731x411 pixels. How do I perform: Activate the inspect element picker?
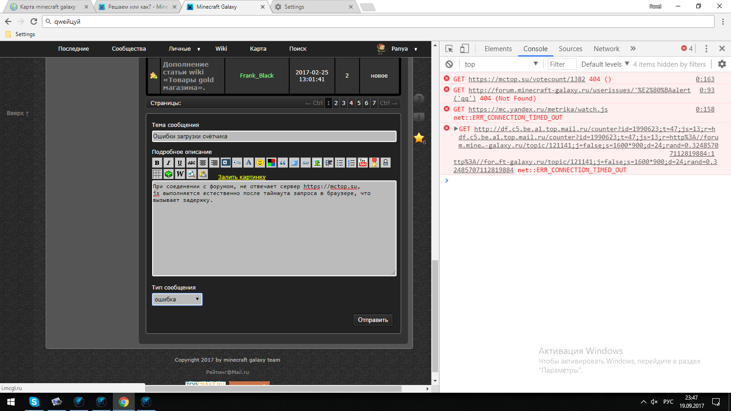point(449,49)
